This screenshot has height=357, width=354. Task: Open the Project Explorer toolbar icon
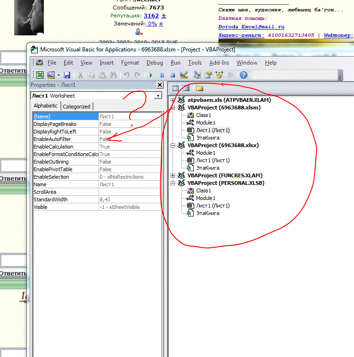197,75
